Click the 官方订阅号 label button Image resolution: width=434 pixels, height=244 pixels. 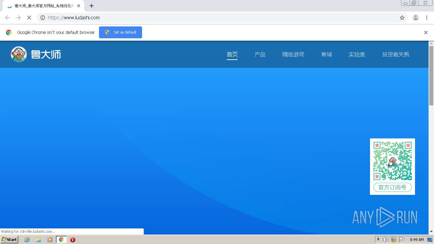click(392, 187)
